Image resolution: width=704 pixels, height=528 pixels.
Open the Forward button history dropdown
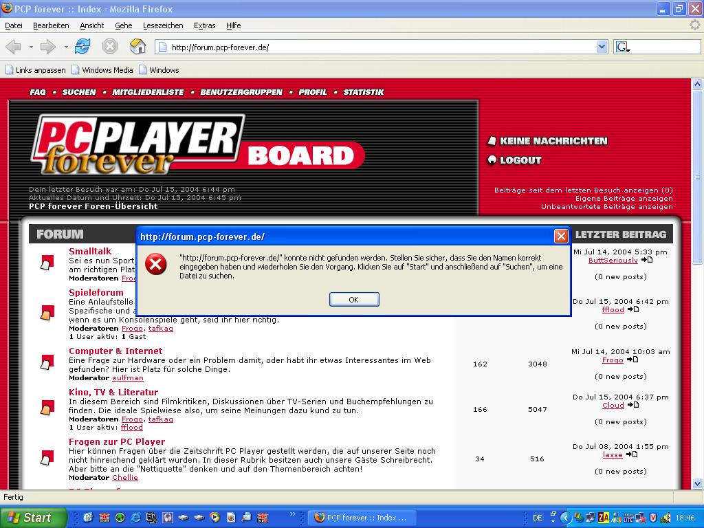point(66,47)
